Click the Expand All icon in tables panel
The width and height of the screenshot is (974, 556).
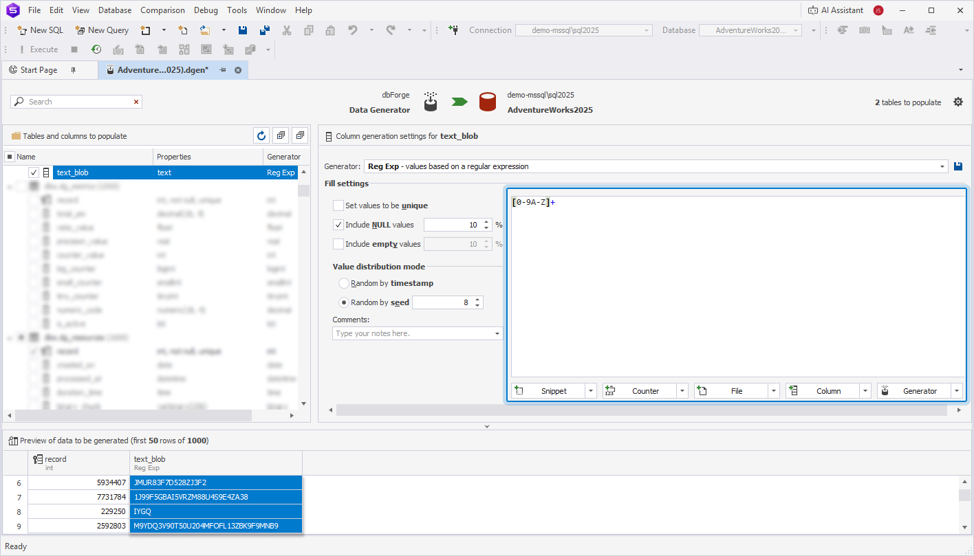[x=281, y=136]
